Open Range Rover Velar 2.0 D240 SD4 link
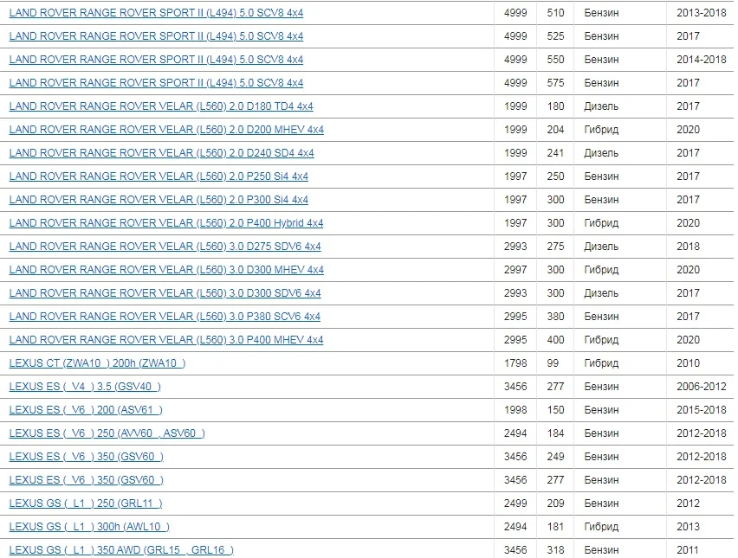The height and width of the screenshot is (558, 738). click(x=161, y=153)
